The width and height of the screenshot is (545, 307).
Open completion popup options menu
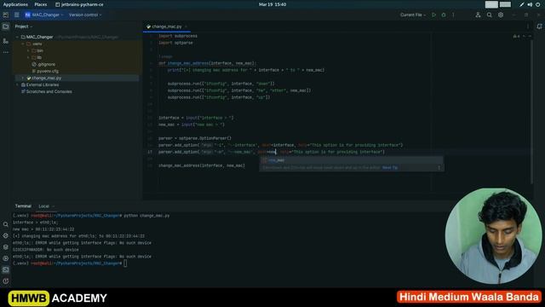439,168
